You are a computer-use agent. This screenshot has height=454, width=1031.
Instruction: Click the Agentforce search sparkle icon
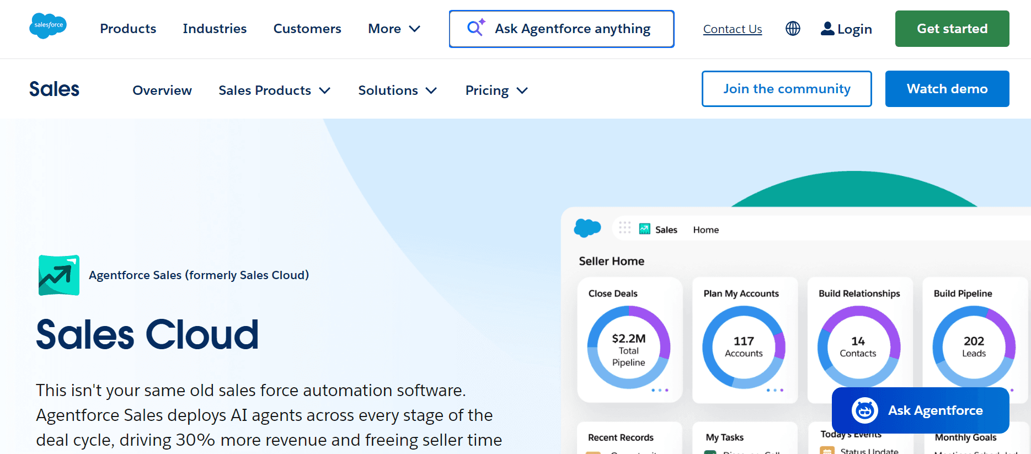click(476, 28)
